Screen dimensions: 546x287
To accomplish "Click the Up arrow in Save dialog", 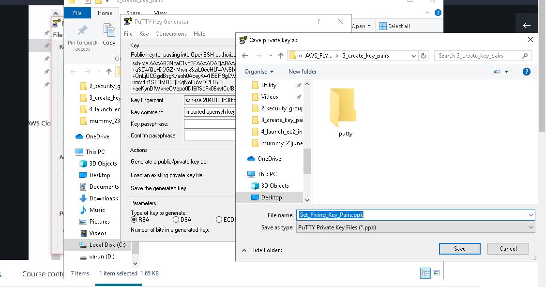I will coord(281,56).
